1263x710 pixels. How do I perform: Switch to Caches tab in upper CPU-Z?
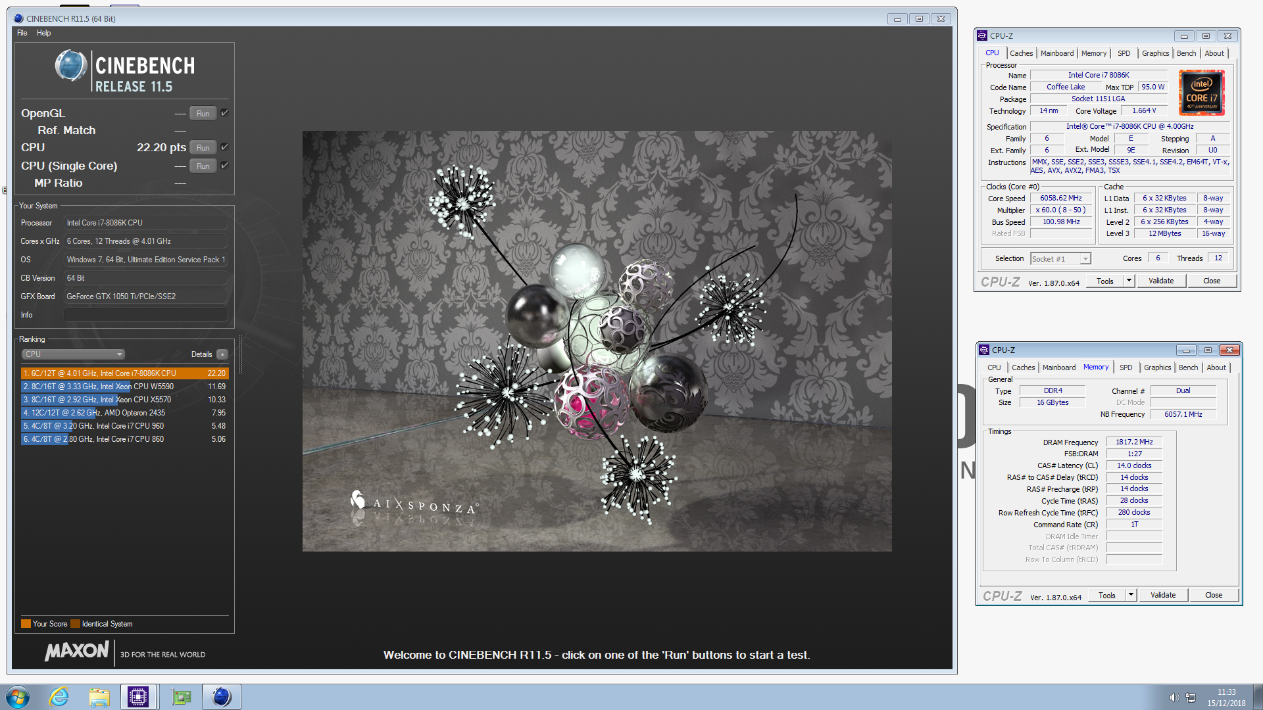[1021, 53]
